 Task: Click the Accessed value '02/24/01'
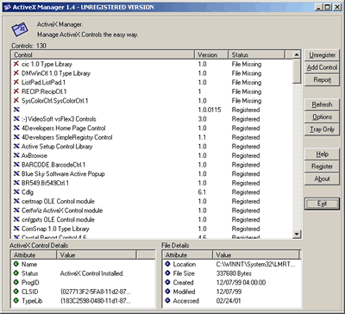point(229,301)
